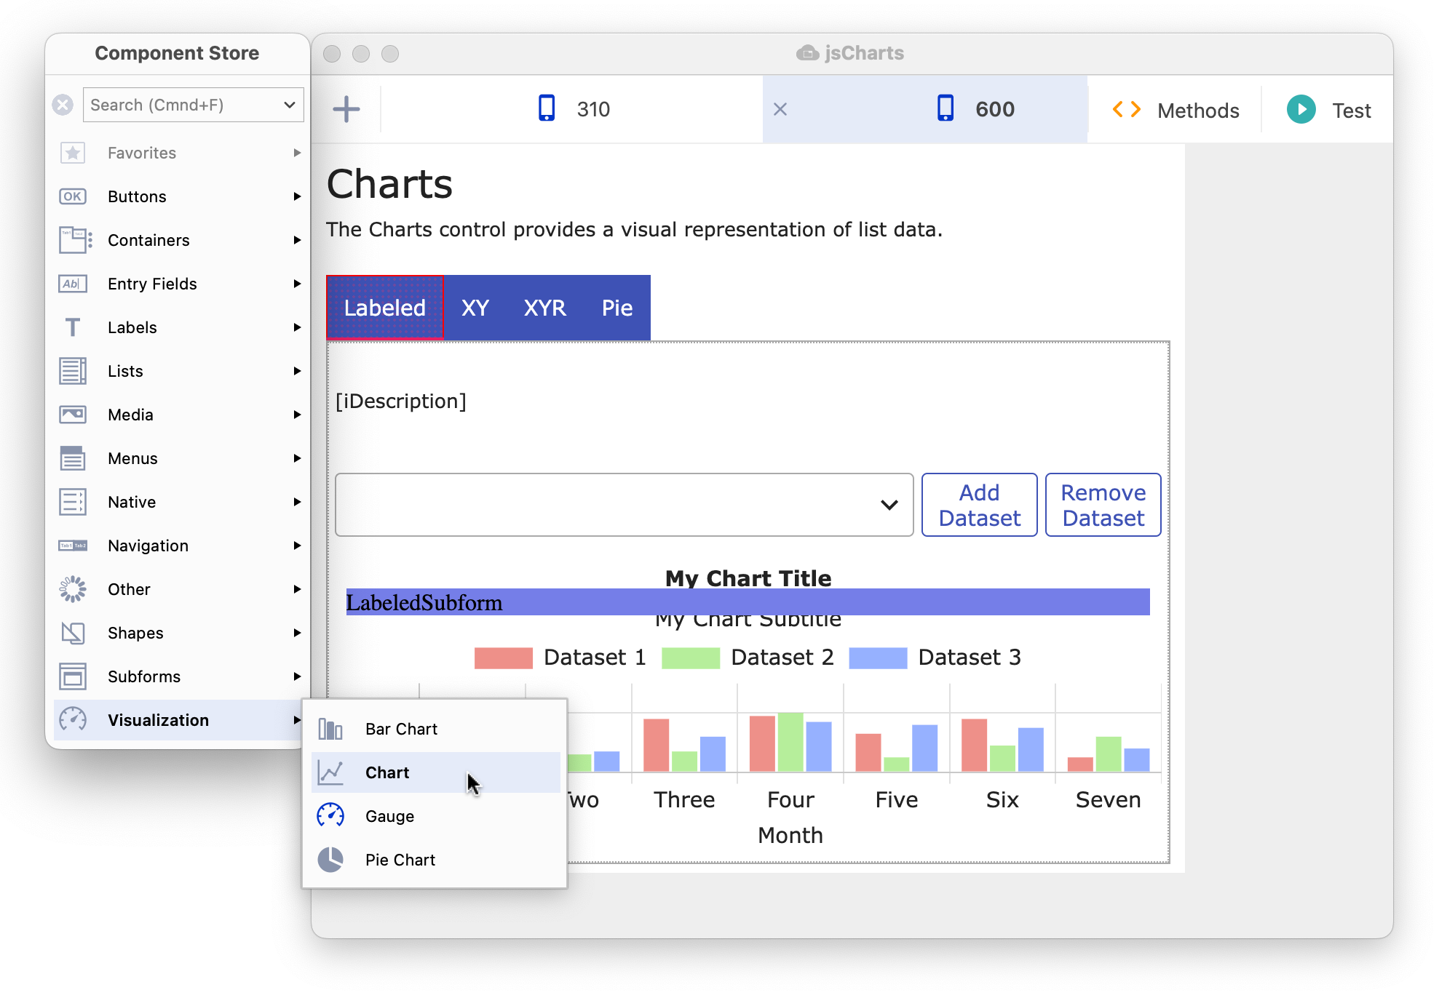1439x995 pixels.
Task: Open the Other category
Action: (x=178, y=589)
